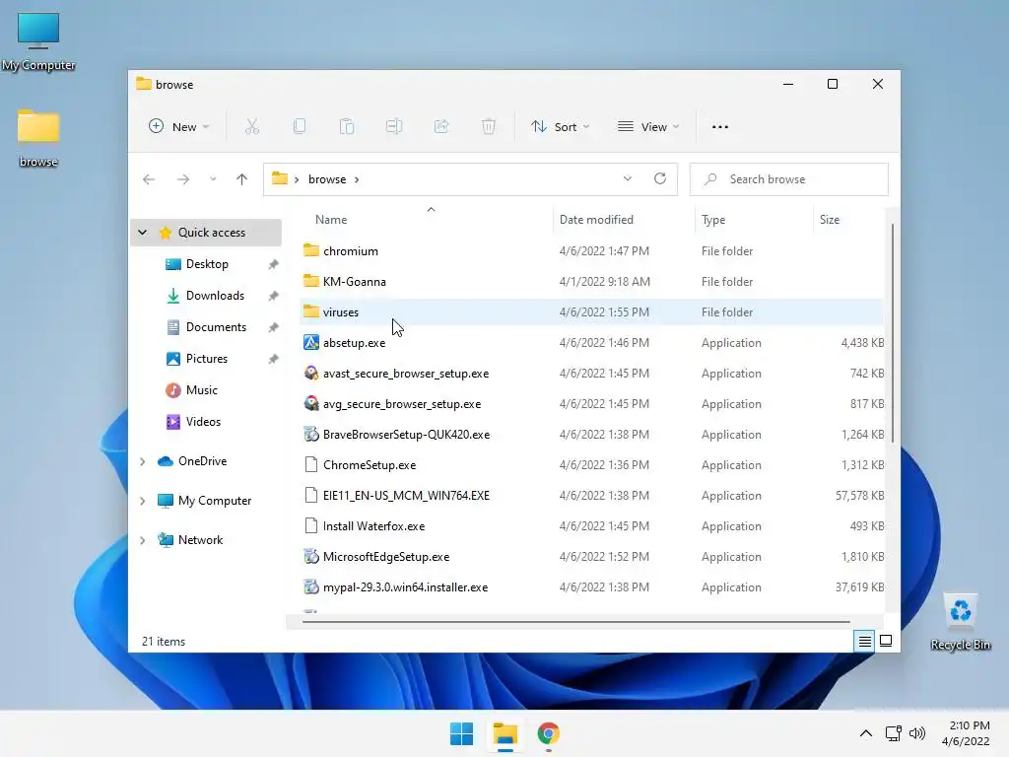Open the Sort dropdown menu
Image resolution: width=1009 pixels, height=757 pixels.
coord(560,127)
